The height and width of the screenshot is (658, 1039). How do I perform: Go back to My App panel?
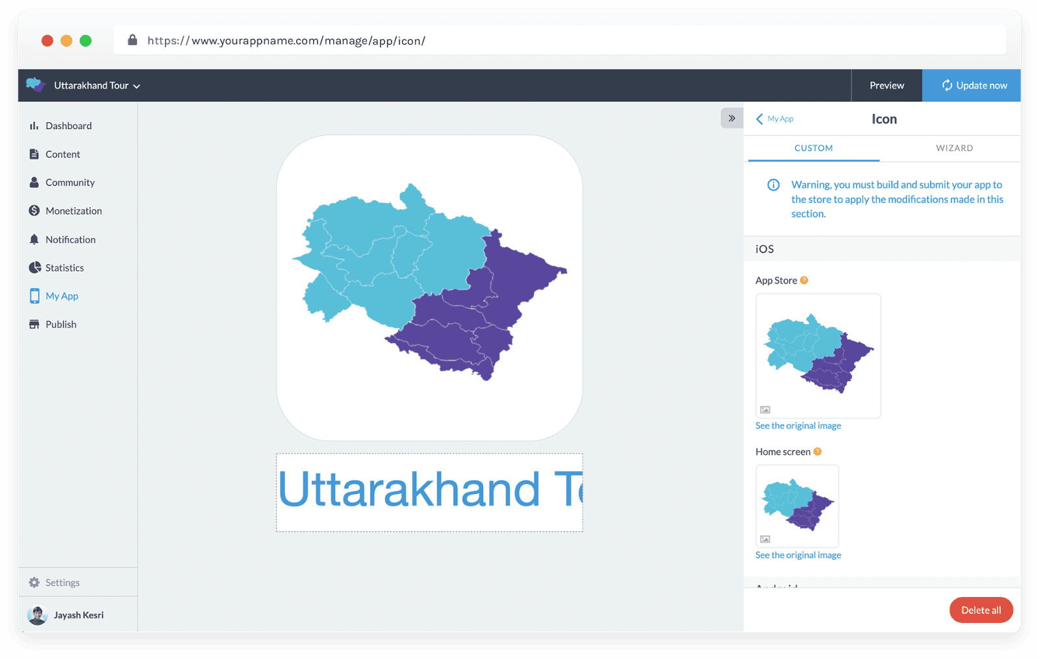pyautogui.click(x=775, y=119)
